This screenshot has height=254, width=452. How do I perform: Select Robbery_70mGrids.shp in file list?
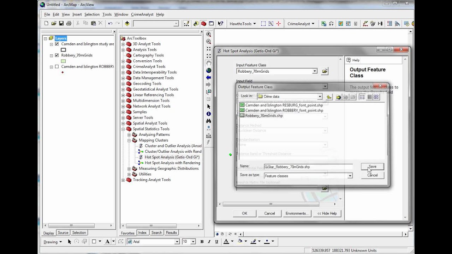[x=264, y=116]
